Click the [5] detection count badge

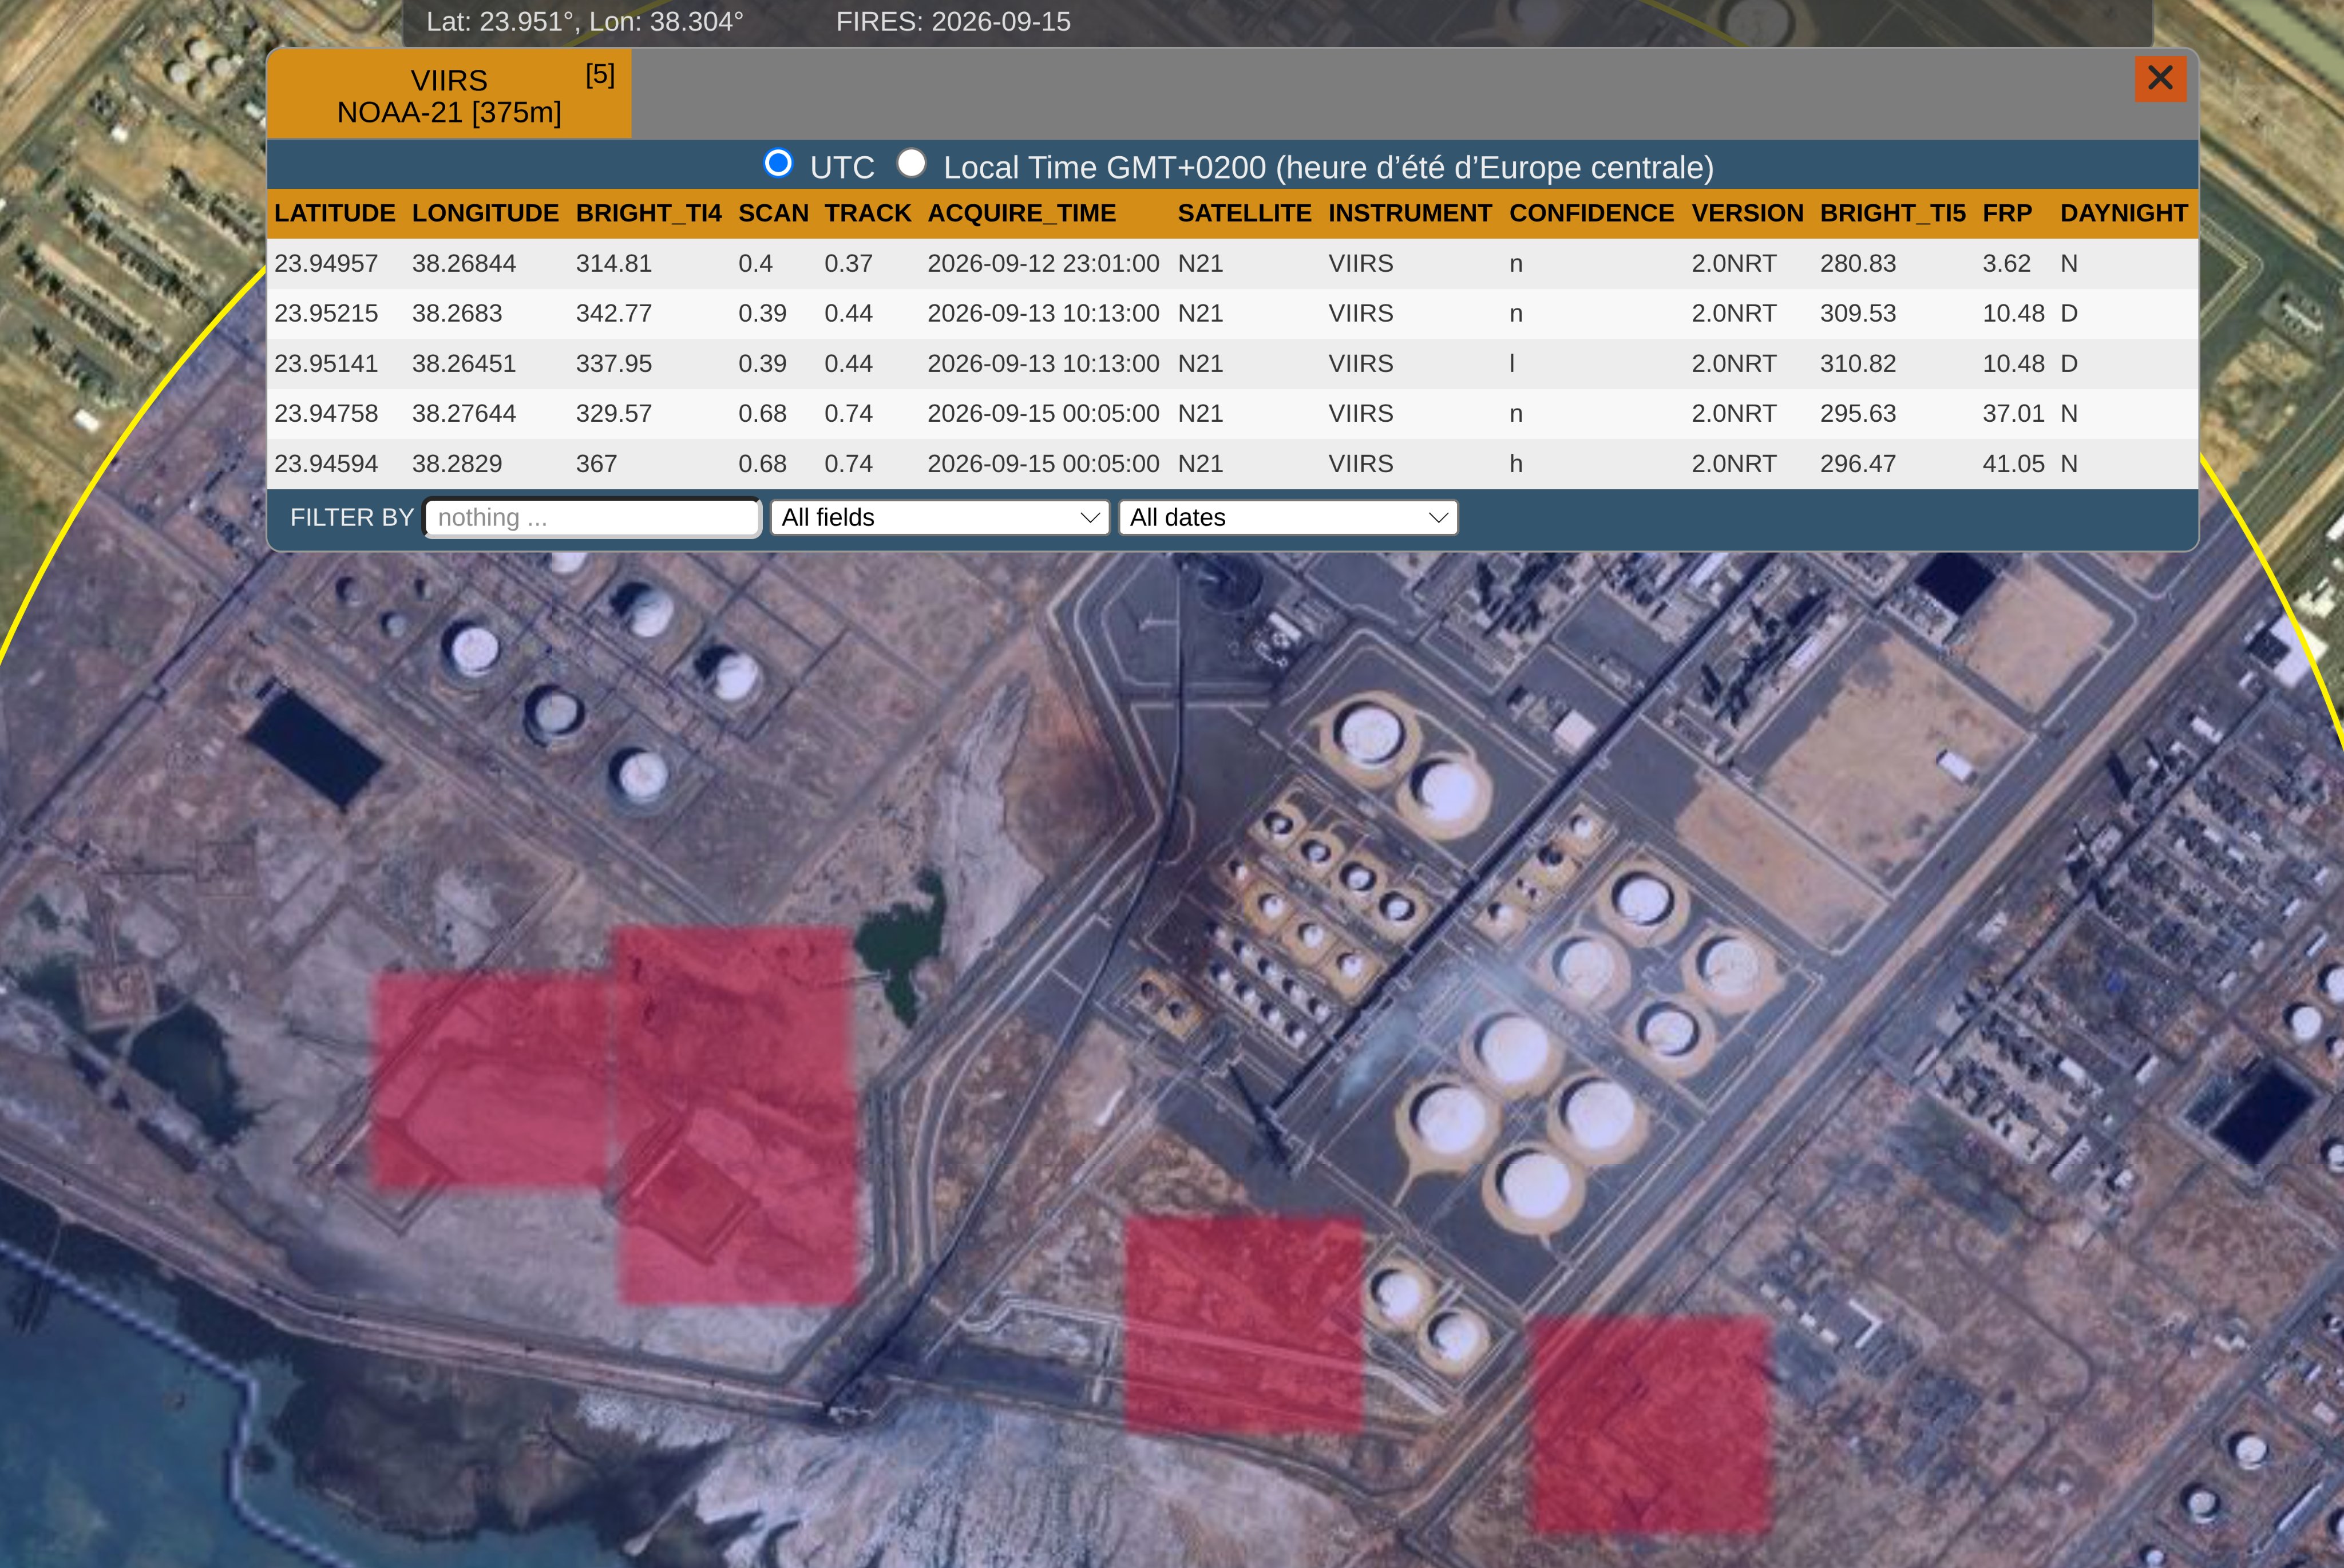pos(600,75)
